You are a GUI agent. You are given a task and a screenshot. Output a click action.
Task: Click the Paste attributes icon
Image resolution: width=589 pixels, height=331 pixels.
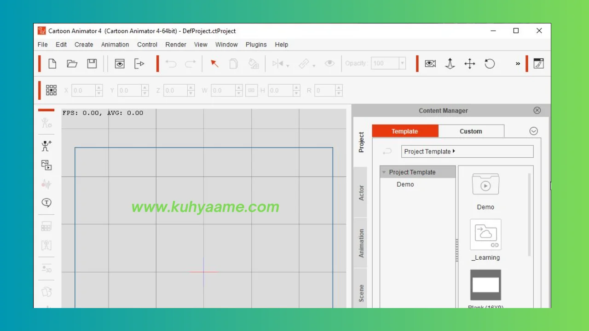coord(254,63)
